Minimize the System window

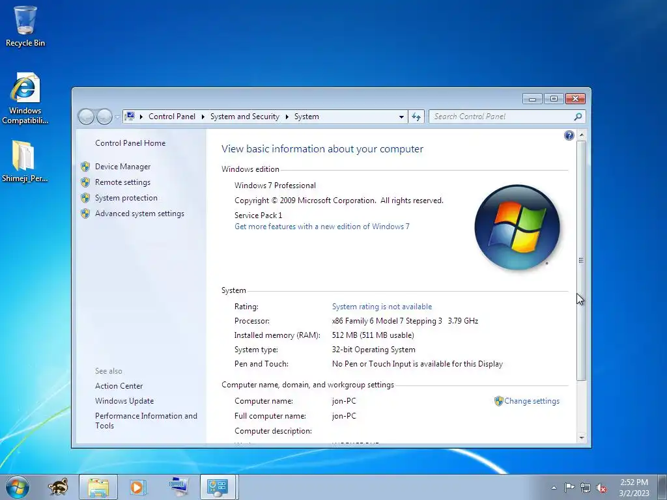532,99
